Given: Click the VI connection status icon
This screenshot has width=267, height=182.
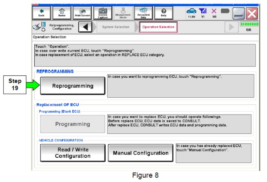Looking at the screenshot, I should point(203,13).
